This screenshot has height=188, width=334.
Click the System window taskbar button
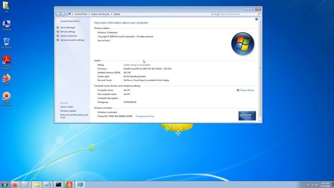[80, 184]
